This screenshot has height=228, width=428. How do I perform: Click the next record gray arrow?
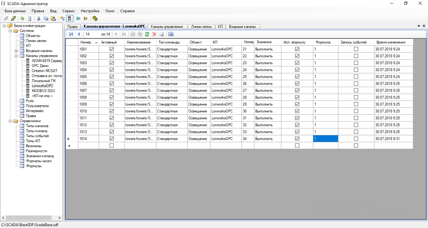116,34
